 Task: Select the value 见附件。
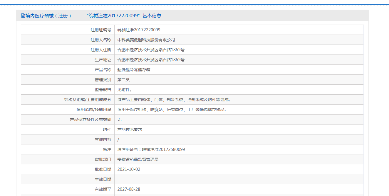pyautogui.click(x=125, y=90)
